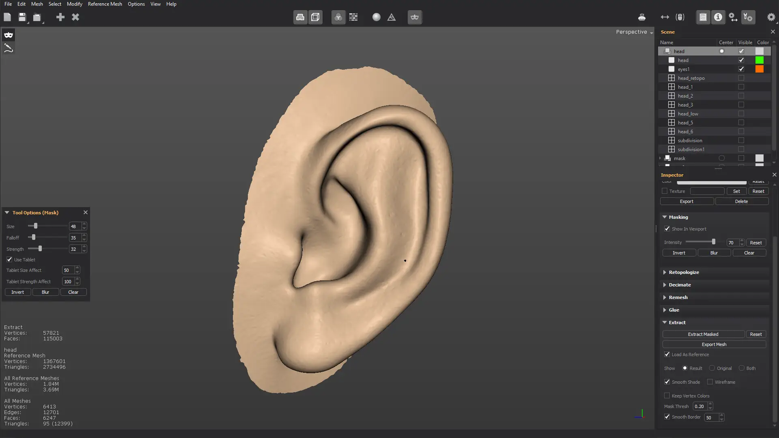Select the New Scene icon

pyautogui.click(x=7, y=17)
